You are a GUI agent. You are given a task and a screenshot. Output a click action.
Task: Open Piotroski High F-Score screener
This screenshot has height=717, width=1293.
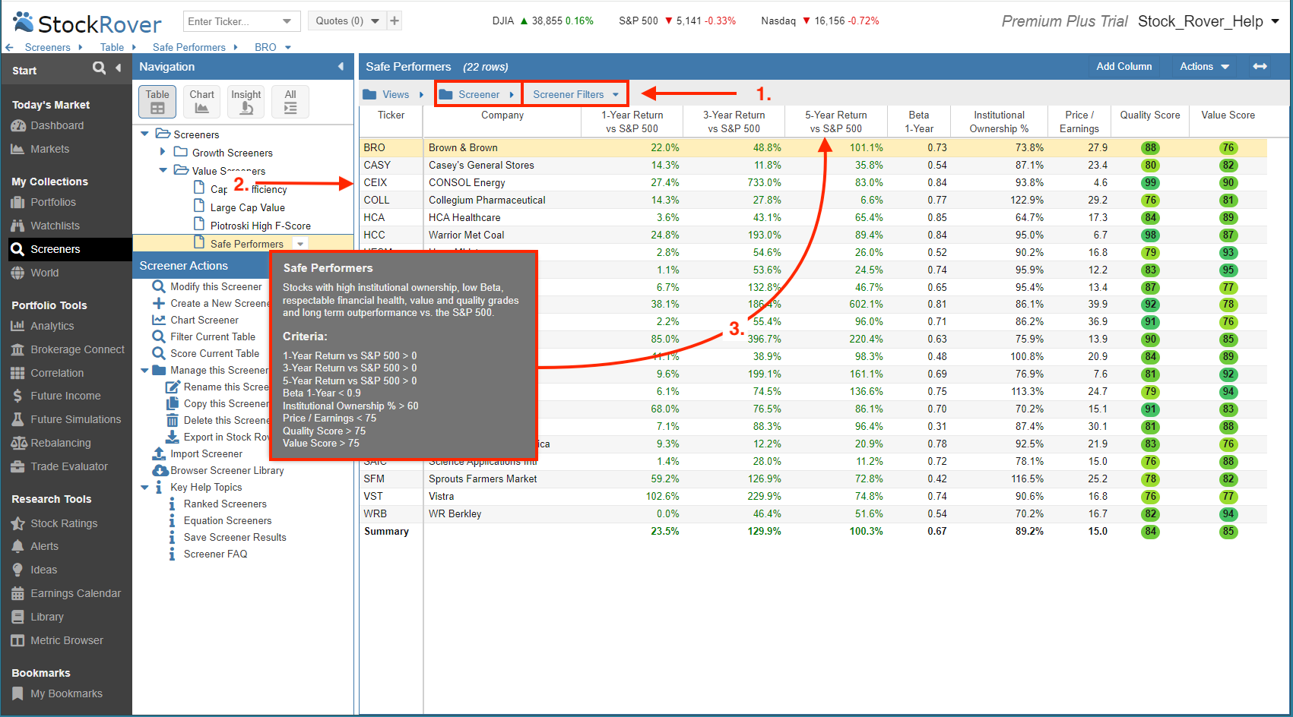(x=260, y=226)
